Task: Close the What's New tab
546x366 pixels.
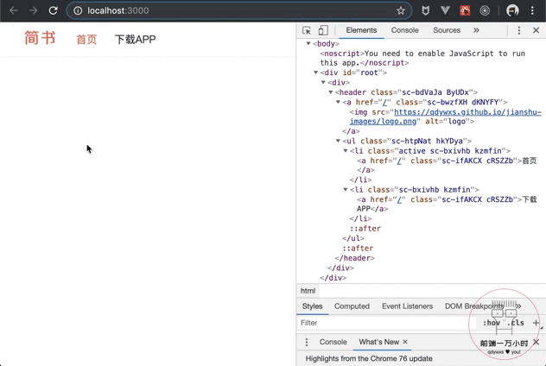Action: (x=405, y=342)
